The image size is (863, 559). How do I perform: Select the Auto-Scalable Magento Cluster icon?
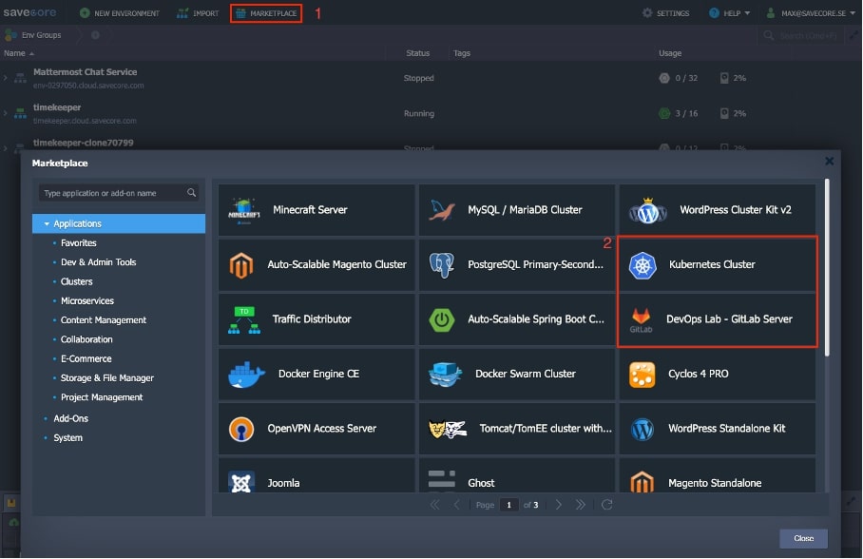point(241,265)
